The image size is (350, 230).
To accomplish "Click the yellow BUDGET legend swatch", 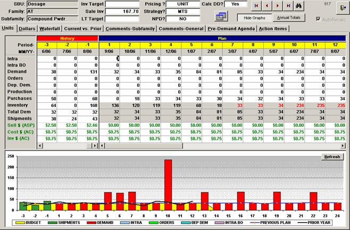I will coord(21,223).
